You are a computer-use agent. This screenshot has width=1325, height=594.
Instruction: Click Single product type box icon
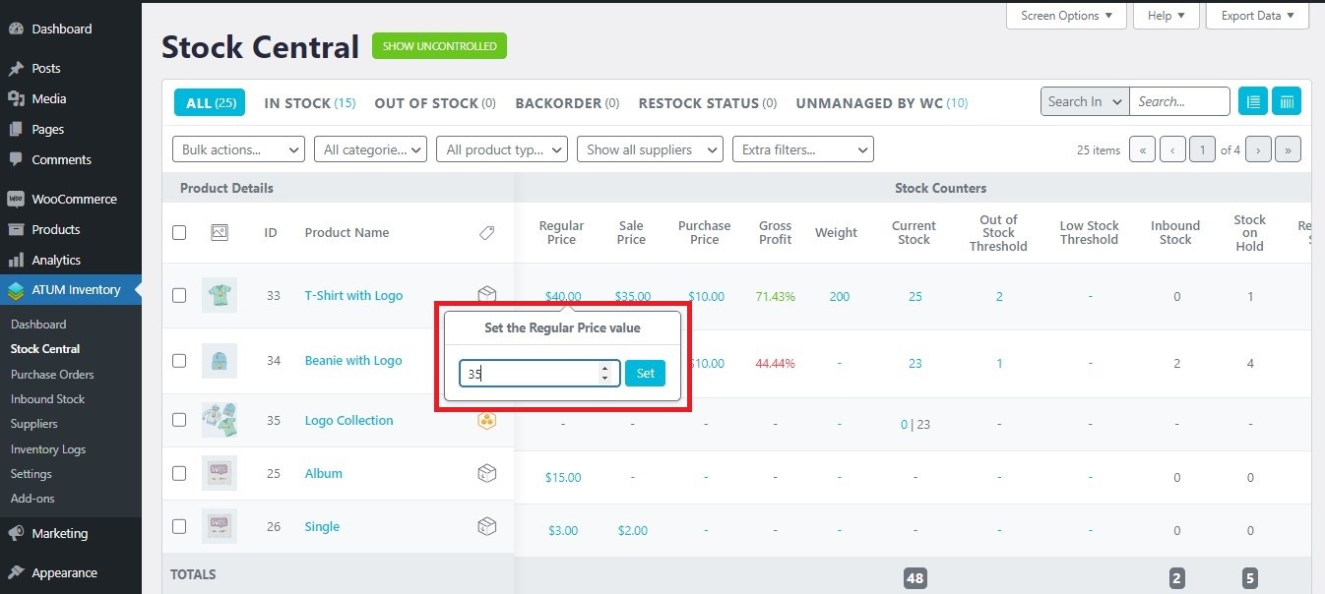[x=486, y=527]
